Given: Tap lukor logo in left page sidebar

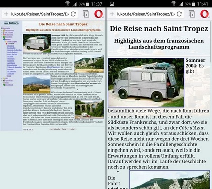Looking at the screenshot, I should point(11,23).
